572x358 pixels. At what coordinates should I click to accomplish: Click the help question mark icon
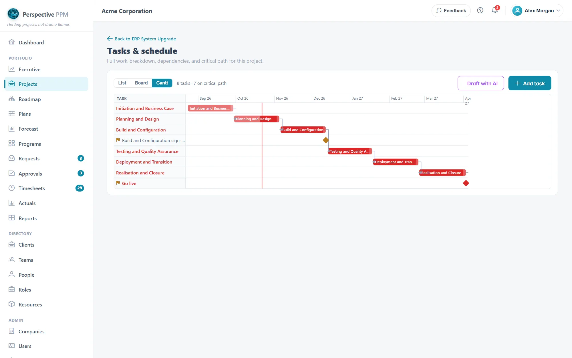[480, 11]
